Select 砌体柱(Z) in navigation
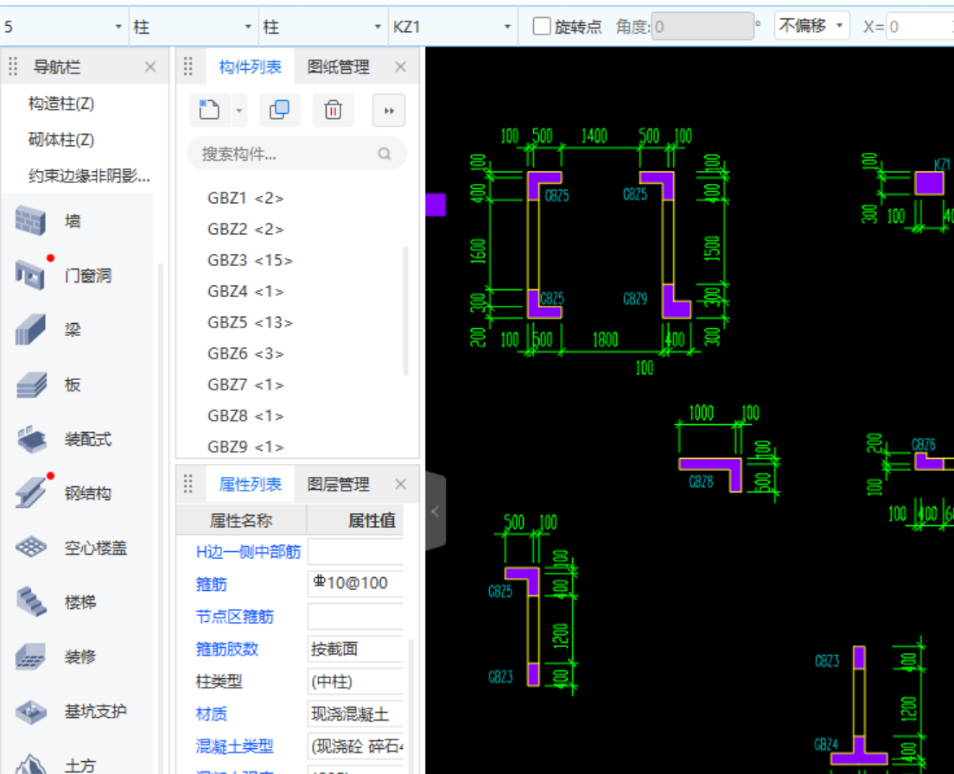Viewport: 954px width, 774px height. (x=60, y=140)
